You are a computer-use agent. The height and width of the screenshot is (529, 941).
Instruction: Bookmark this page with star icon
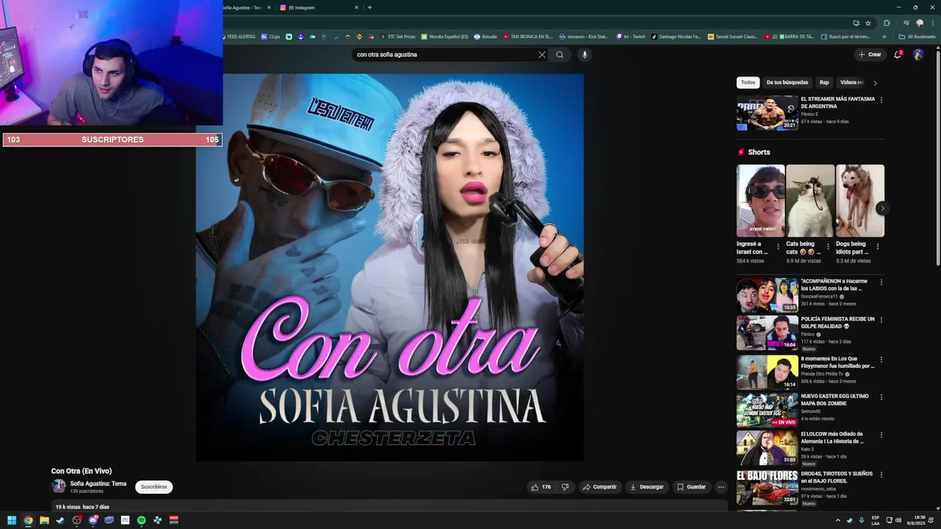coord(868,23)
